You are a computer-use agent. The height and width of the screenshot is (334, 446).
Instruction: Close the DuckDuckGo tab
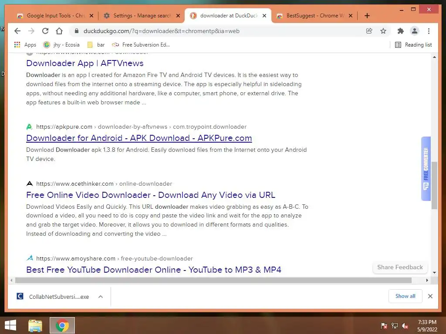coord(264,16)
